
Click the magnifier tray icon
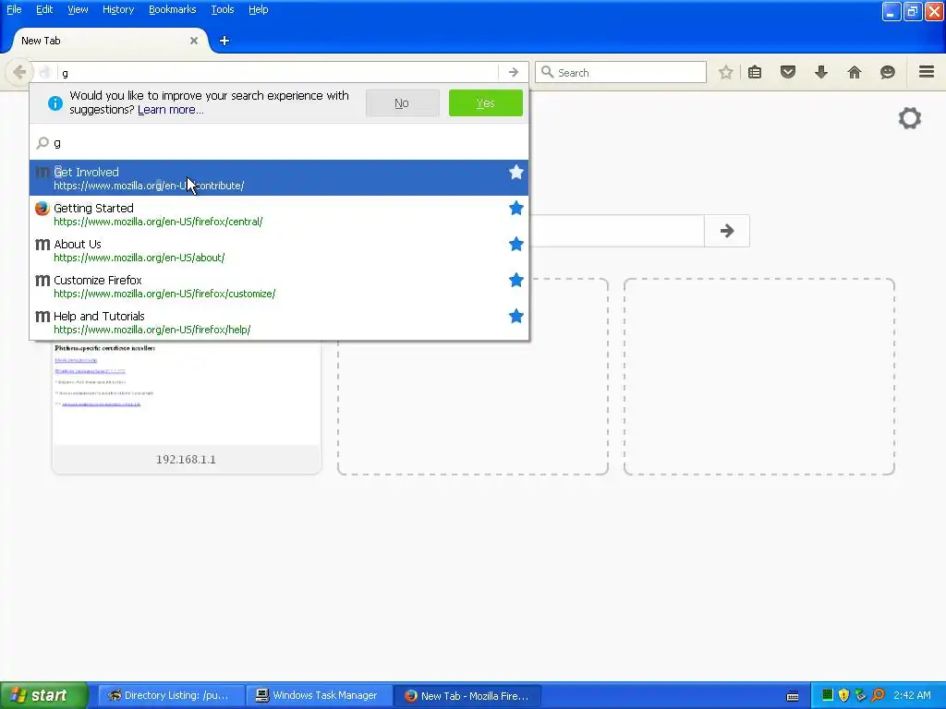point(878,695)
